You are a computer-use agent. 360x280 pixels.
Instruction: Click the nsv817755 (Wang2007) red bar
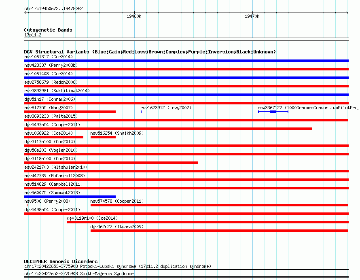pos(70,112)
